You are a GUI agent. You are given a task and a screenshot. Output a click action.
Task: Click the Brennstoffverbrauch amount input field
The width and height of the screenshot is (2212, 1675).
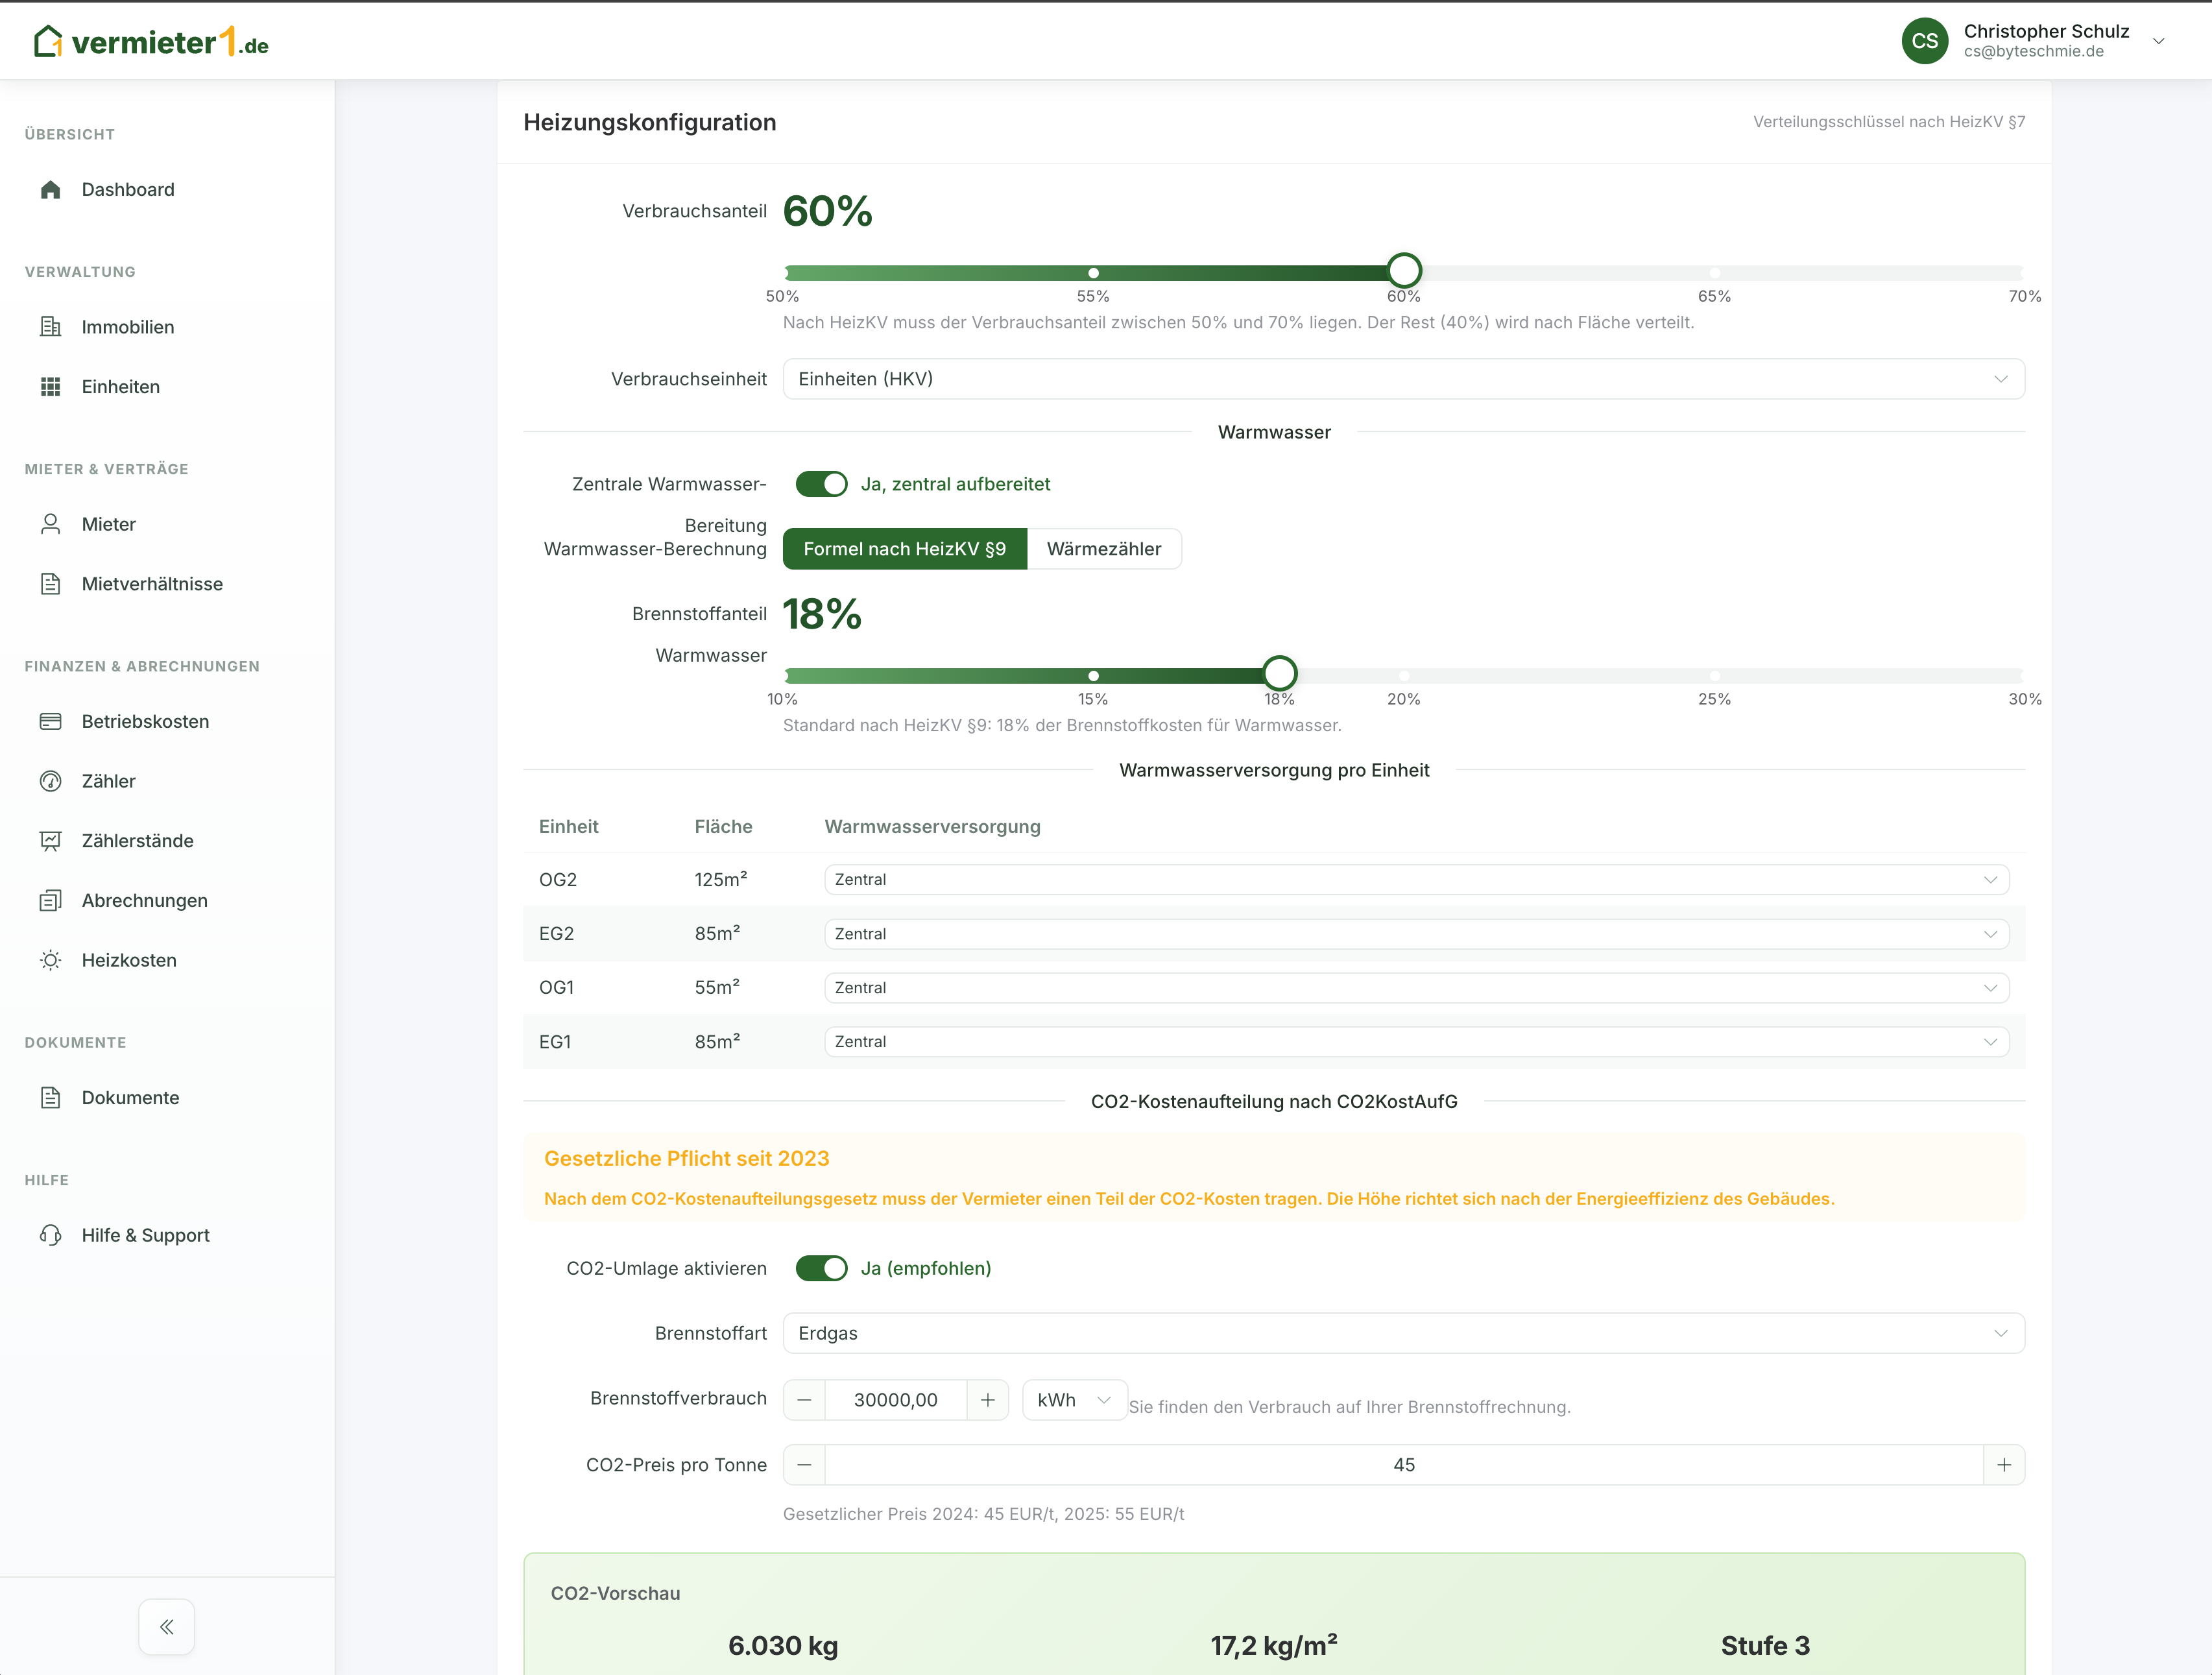pyautogui.click(x=895, y=1400)
